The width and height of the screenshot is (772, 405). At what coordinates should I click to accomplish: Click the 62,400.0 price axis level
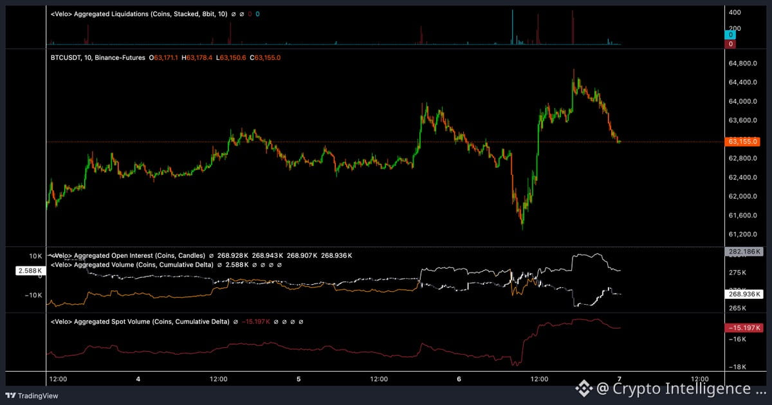742,177
